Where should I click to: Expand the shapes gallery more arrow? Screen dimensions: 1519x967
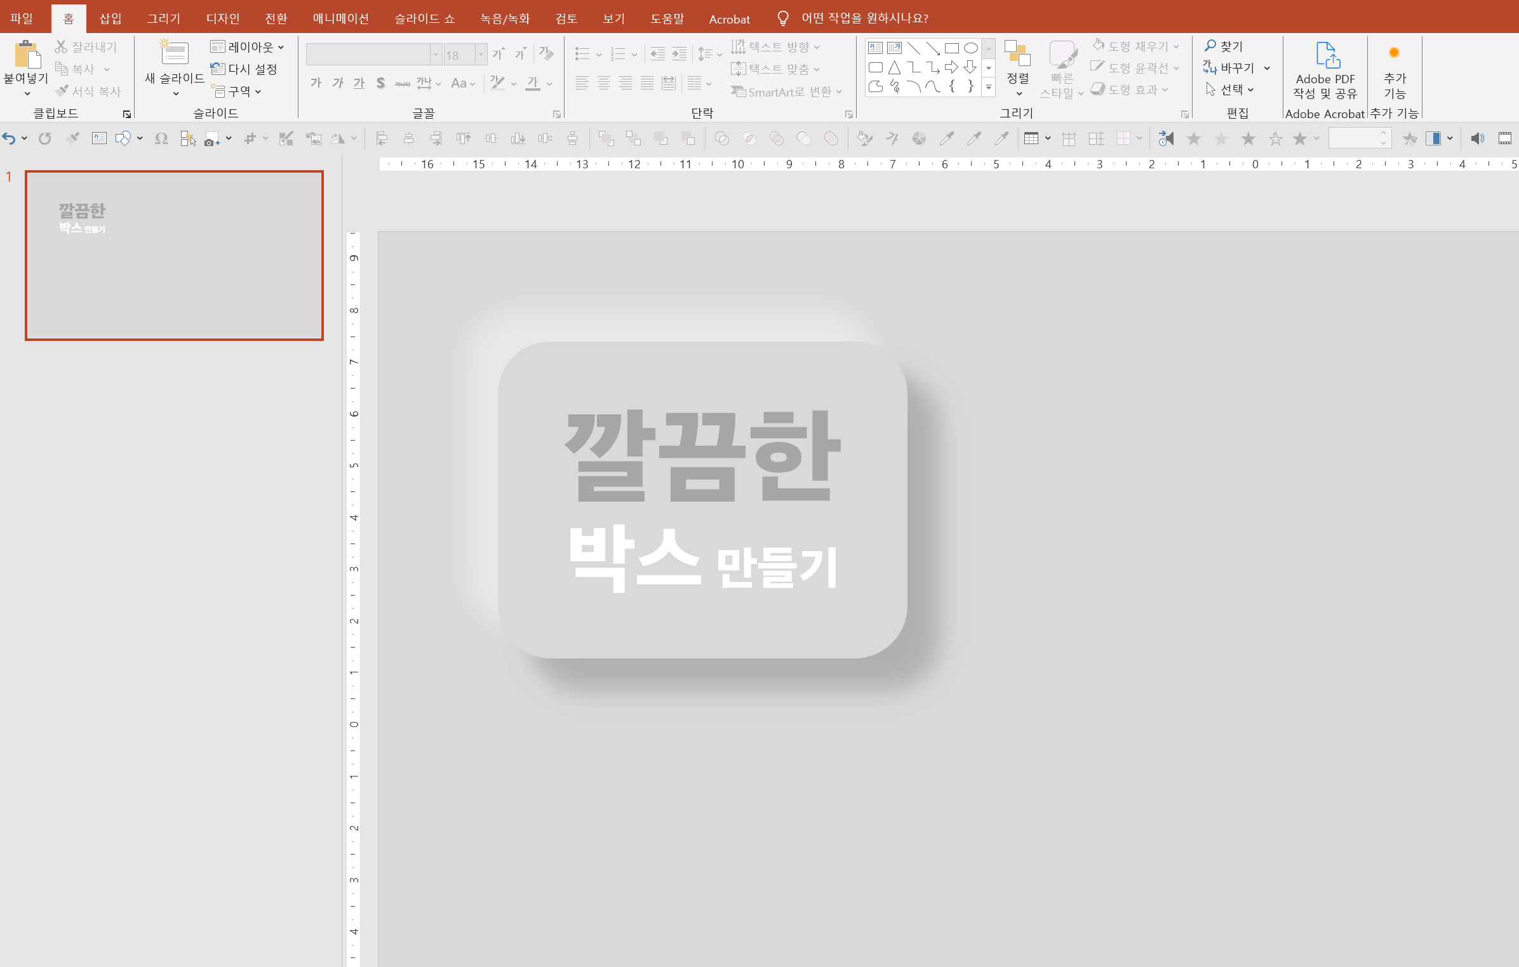(989, 87)
